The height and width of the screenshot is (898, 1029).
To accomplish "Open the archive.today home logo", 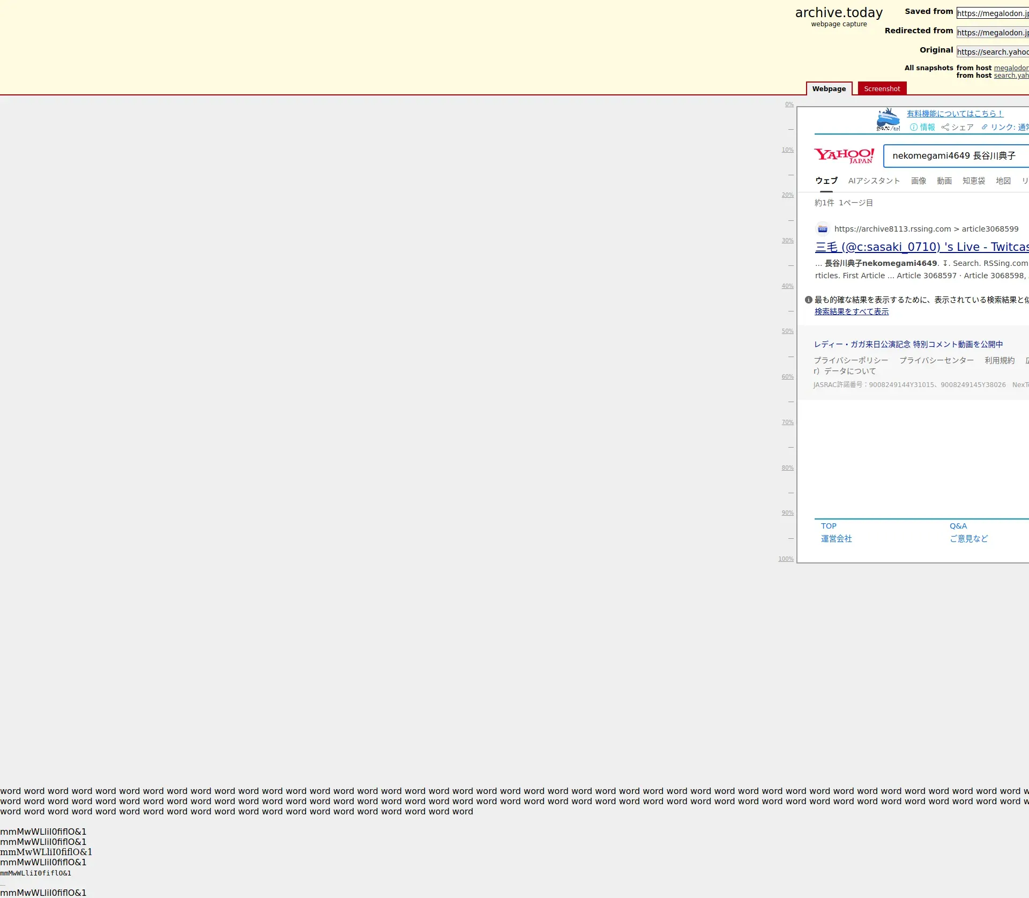I will click(839, 13).
